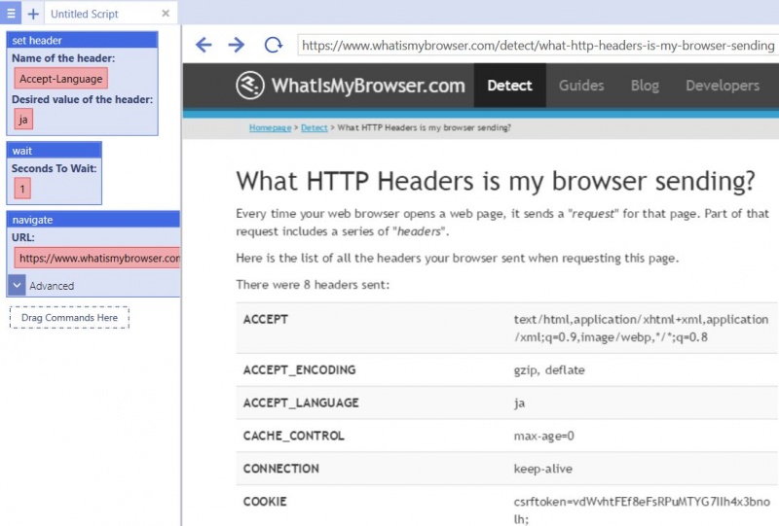The width and height of the screenshot is (779, 526).
Task: Add a new script tab with plus icon
Action: click(33, 14)
